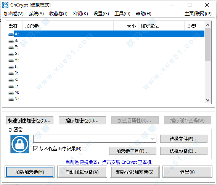Image resolution: width=217 pixels, height=185 pixels.
Task: Click scroll-up arrow of drive list
Action: (207, 25)
